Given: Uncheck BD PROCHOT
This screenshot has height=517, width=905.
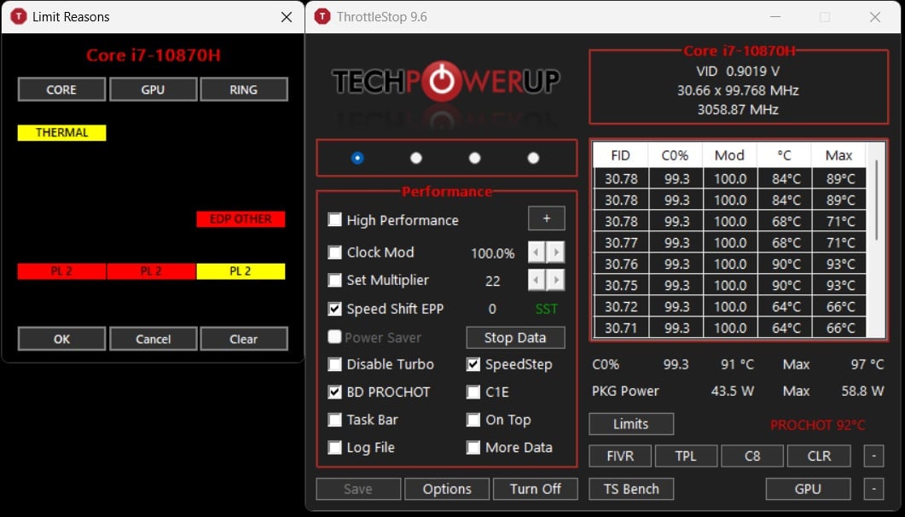Looking at the screenshot, I should pyautogui.click(x=334, y=392).
